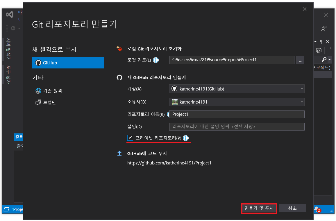
Task: Click the notifications bell in status bar
Action: coord(317,209)
